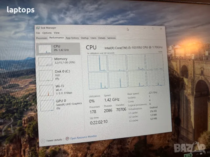Switch to the Processes tab
210x157 pixels.
click(42, 38)
